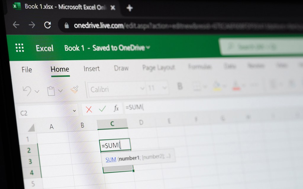Click the fx Insert Function icon
The height and width of the screenshot is (189, 303).
tap(116, 108)
